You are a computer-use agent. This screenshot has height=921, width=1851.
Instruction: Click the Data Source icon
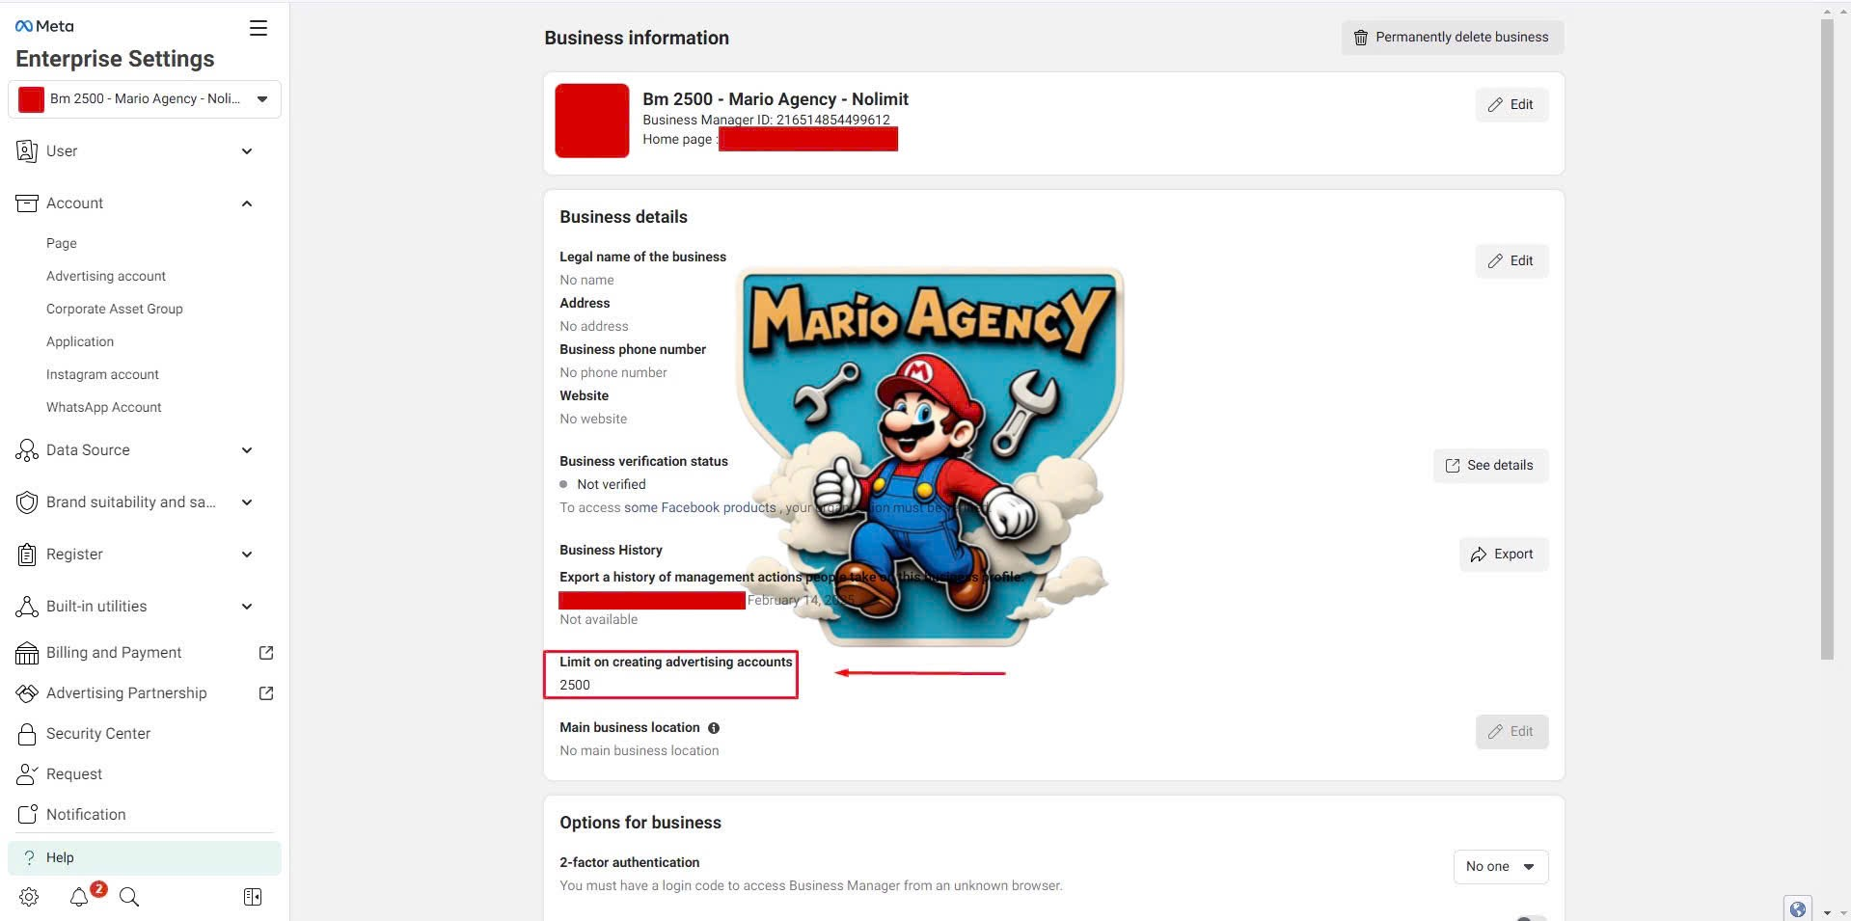point(27,450)
